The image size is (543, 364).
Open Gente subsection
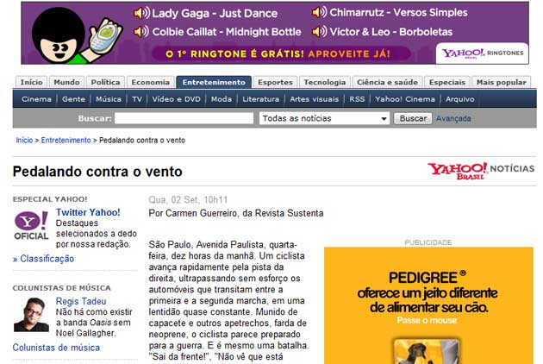pos(73,99)
